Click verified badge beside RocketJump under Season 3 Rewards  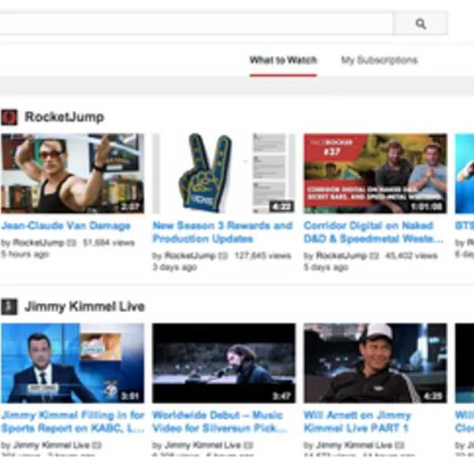point(222,256)
